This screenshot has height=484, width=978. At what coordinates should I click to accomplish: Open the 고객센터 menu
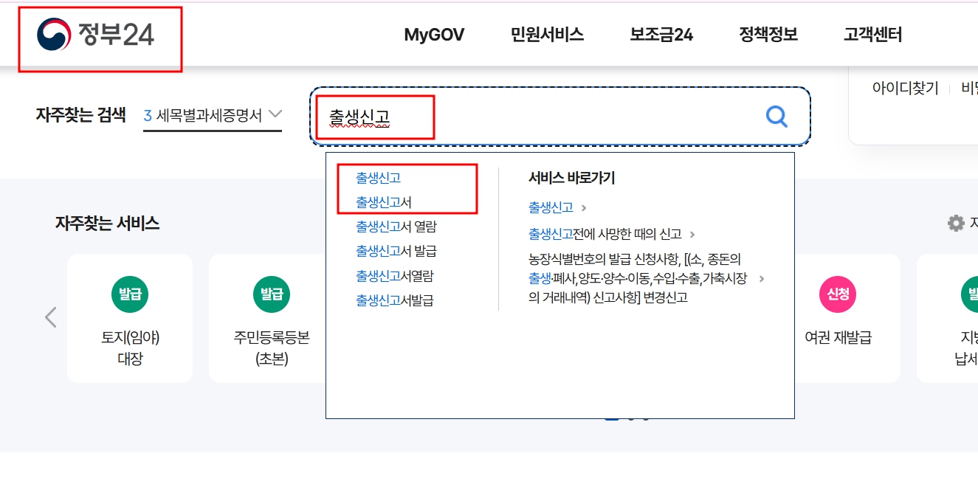pyautogui.click(x=873, y=34)
